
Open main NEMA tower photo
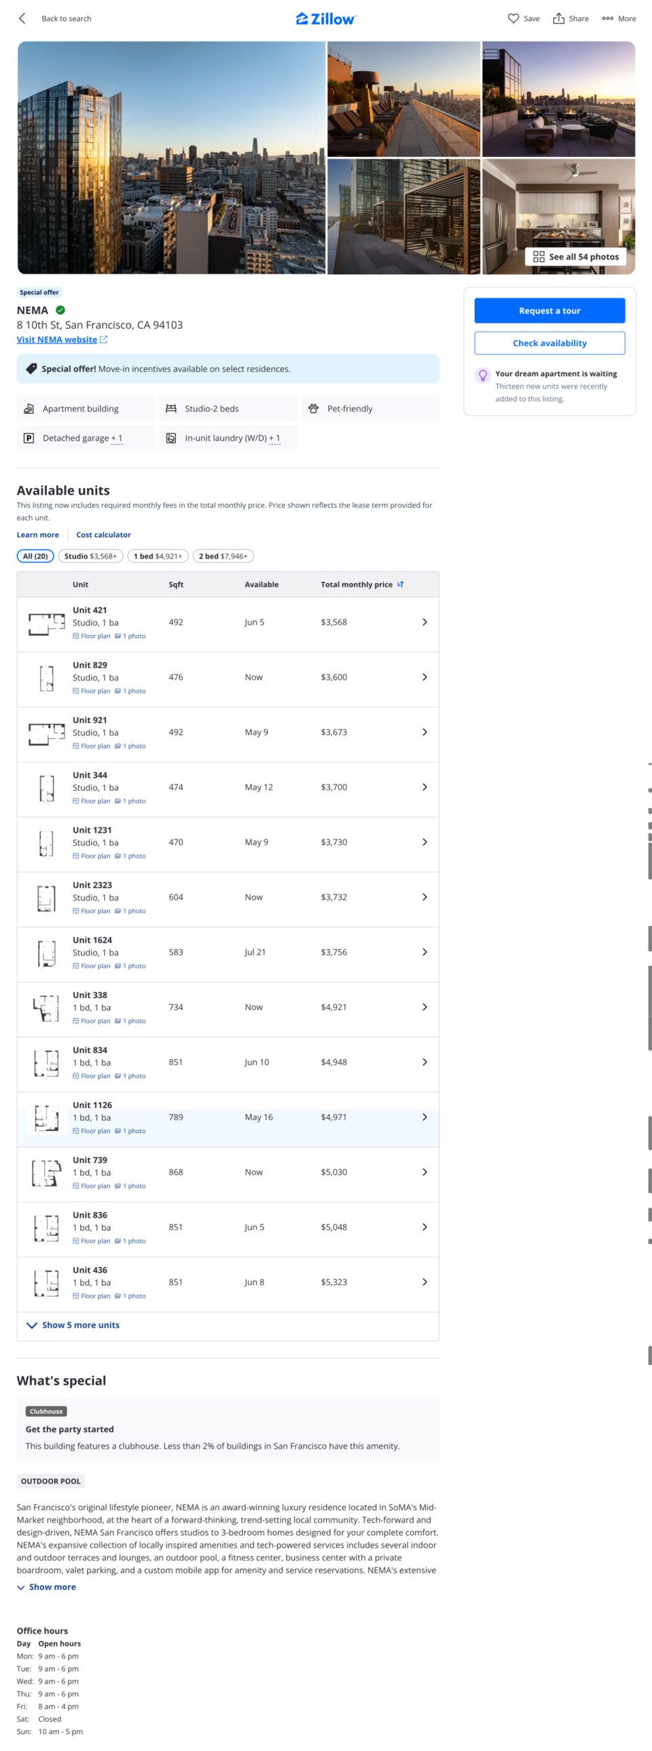[x=171, y=158]
